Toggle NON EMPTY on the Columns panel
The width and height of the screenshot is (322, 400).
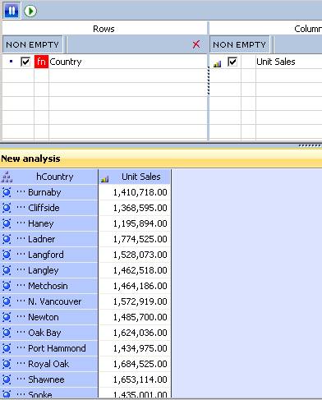pyautogui.click(x=240, y=44)
